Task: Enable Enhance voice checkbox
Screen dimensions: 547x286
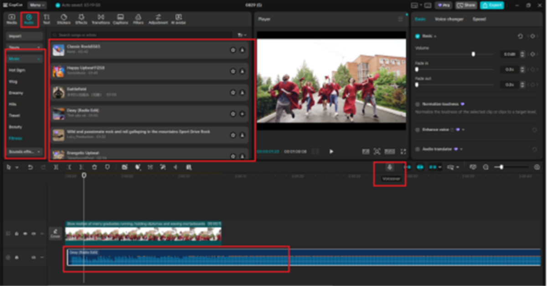Action: point(418,130)
